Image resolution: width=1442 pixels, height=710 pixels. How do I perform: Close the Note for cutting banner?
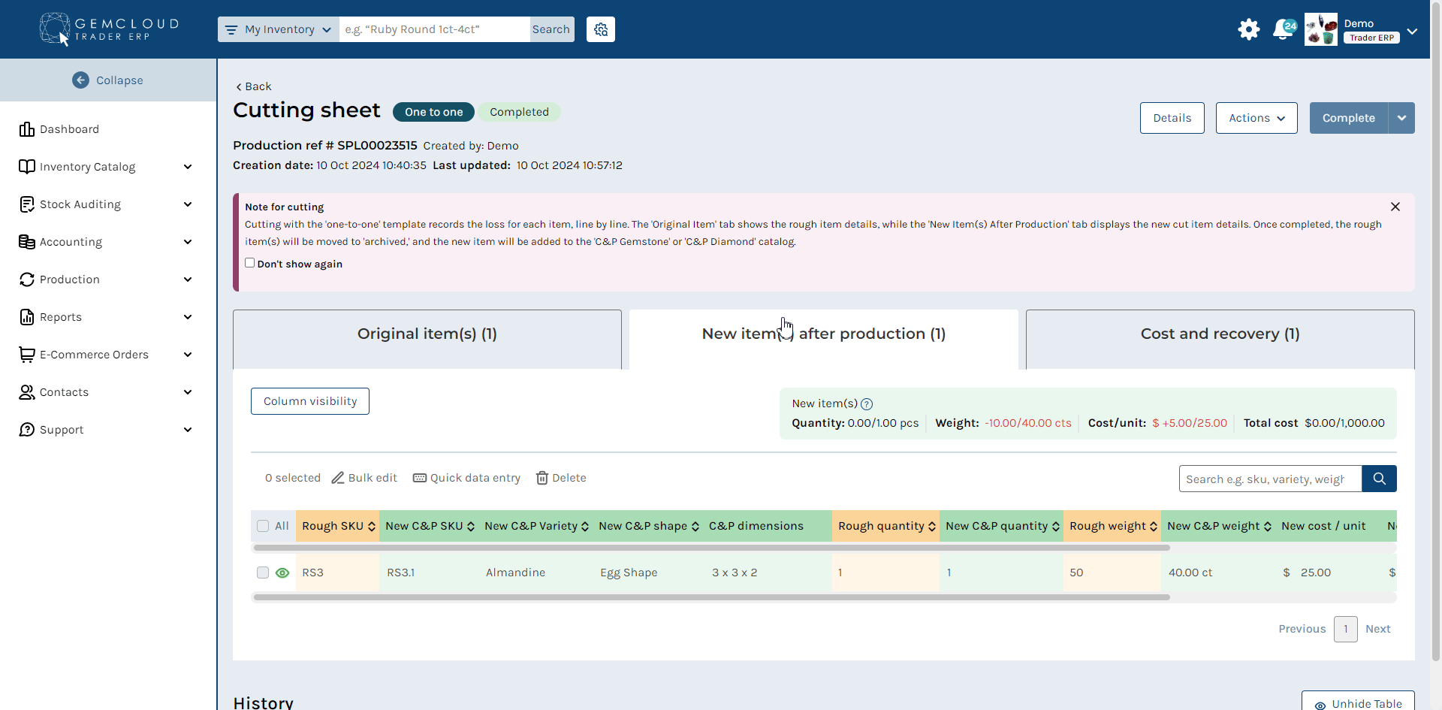pos(1395,207)
